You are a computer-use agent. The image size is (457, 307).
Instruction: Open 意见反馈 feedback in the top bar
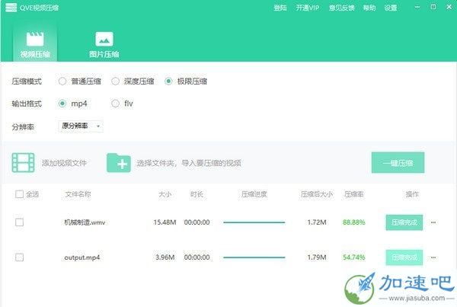(x=341, y=8)
